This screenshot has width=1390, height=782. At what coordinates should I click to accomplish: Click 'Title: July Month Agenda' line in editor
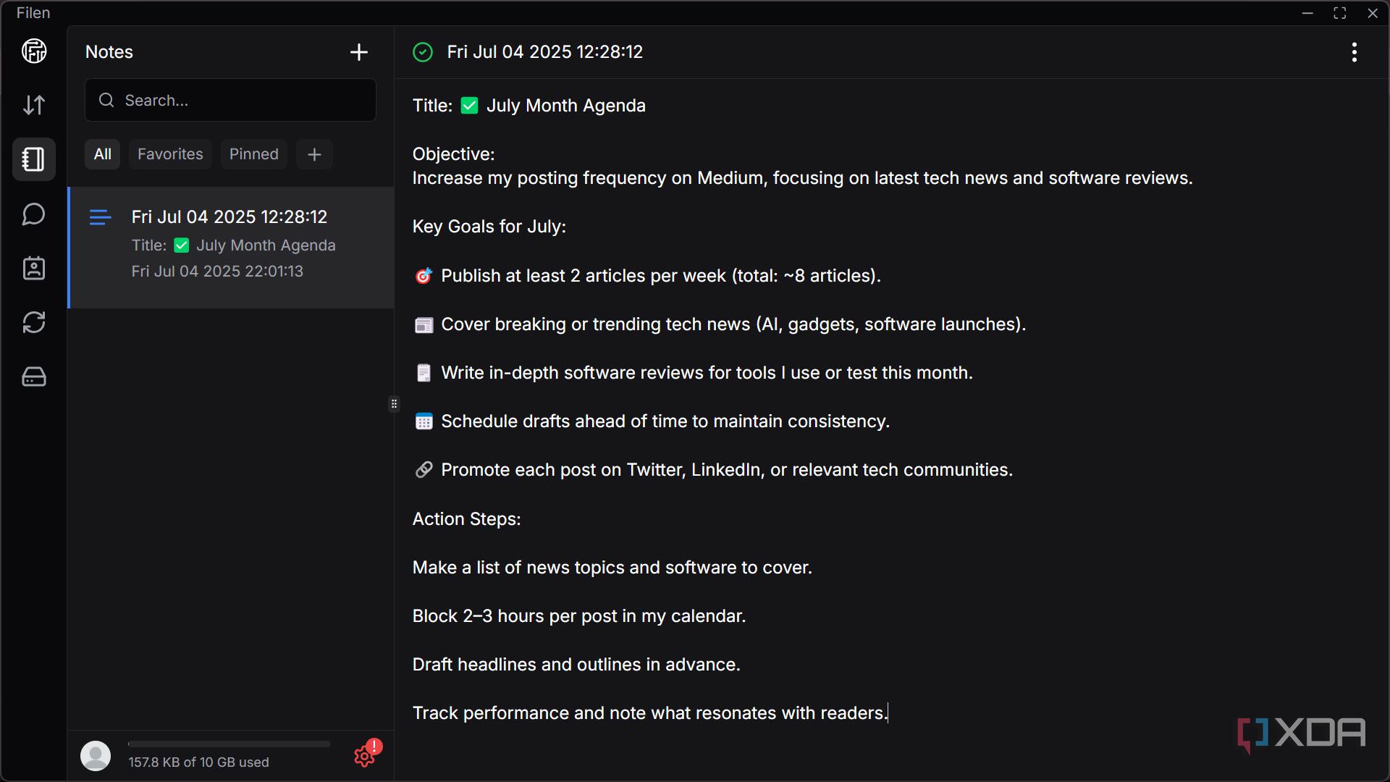pyautogui.click(x=529, y=106)
